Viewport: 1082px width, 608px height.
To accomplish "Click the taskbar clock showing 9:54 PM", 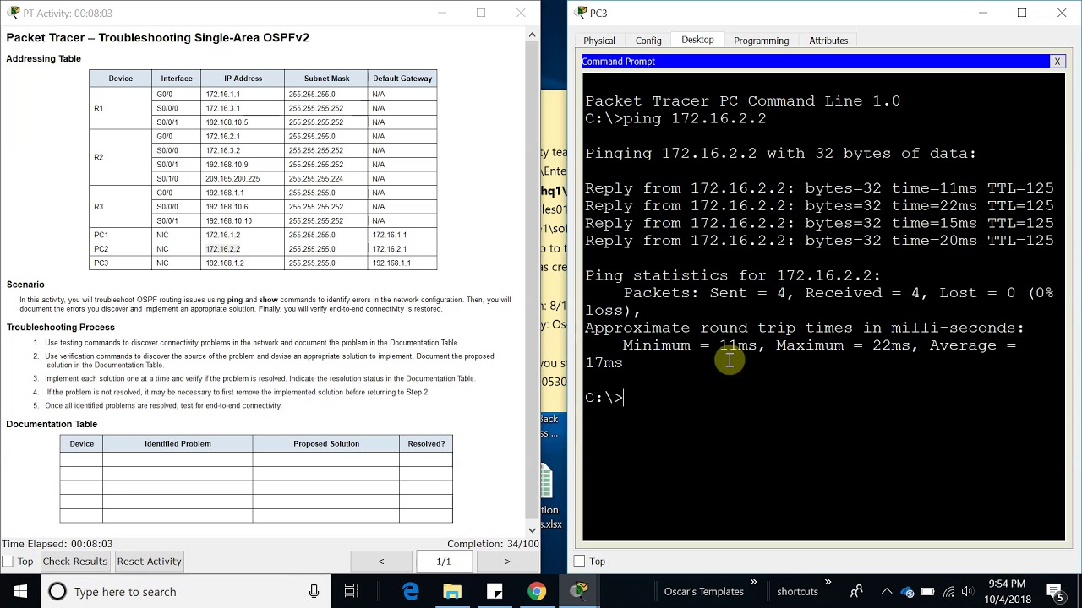I will pyautogui.click(x=1006, y=591).
